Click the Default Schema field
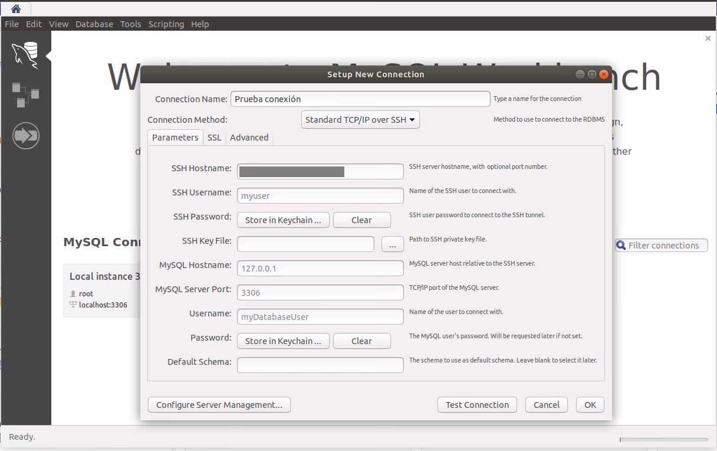 [320, 365]
